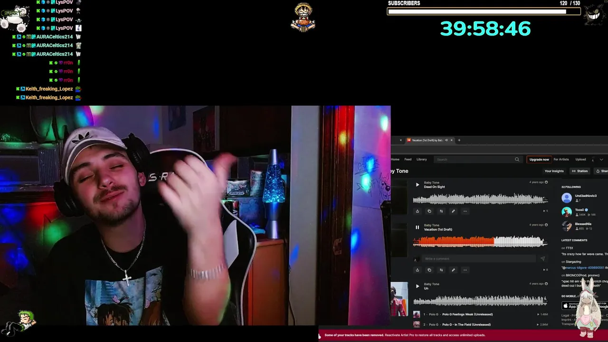The height and width of the screenshot is (342, 608).
Task: Share the Vacation (1st Draft) track
Action: (x=418, y=270)
